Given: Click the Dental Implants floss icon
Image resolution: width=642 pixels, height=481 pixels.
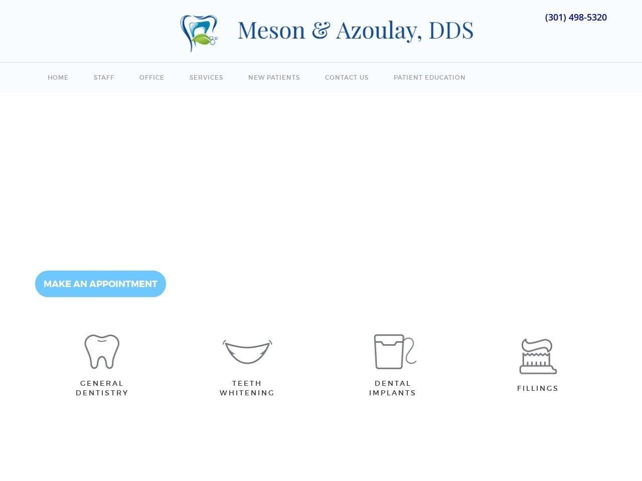Looking at the screenshot, I should tap(395, 352).
